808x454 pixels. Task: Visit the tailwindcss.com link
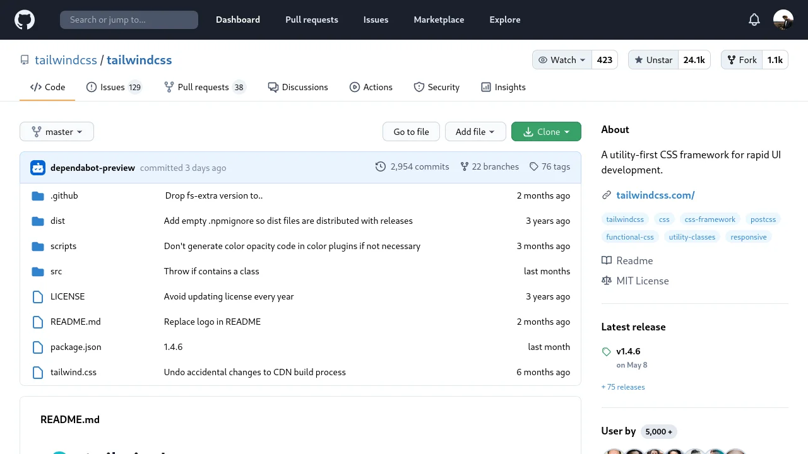[x=655, y=195]
